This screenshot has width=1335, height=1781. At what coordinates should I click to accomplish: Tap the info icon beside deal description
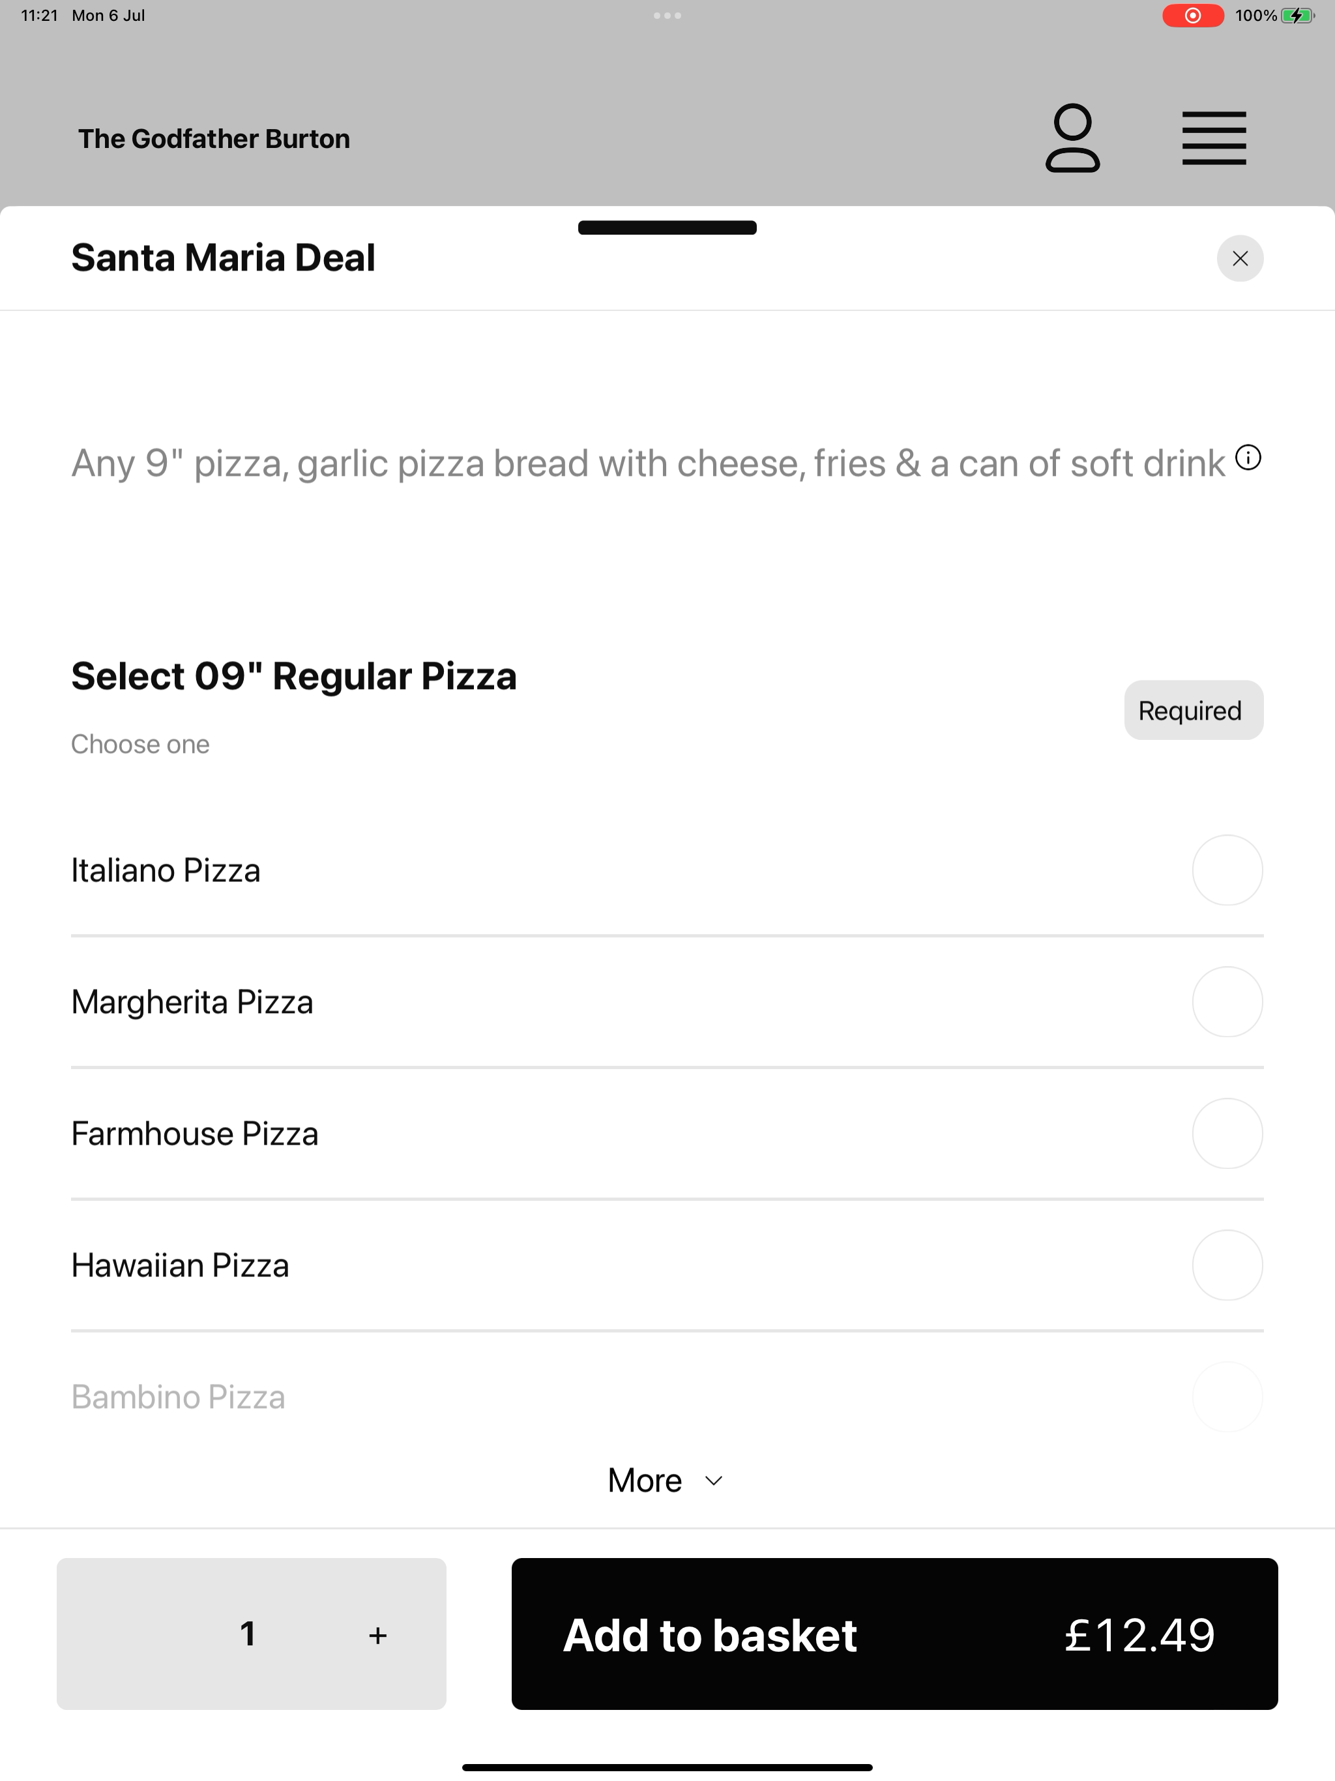tap(1248, 458)
